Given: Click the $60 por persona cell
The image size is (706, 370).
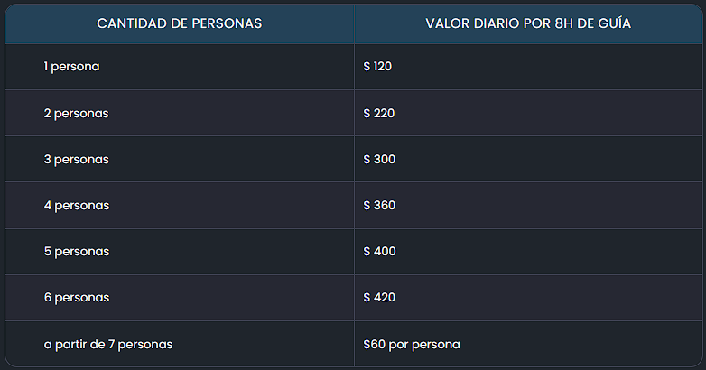Looking at the screenshot, I should [x=412, y=345].
